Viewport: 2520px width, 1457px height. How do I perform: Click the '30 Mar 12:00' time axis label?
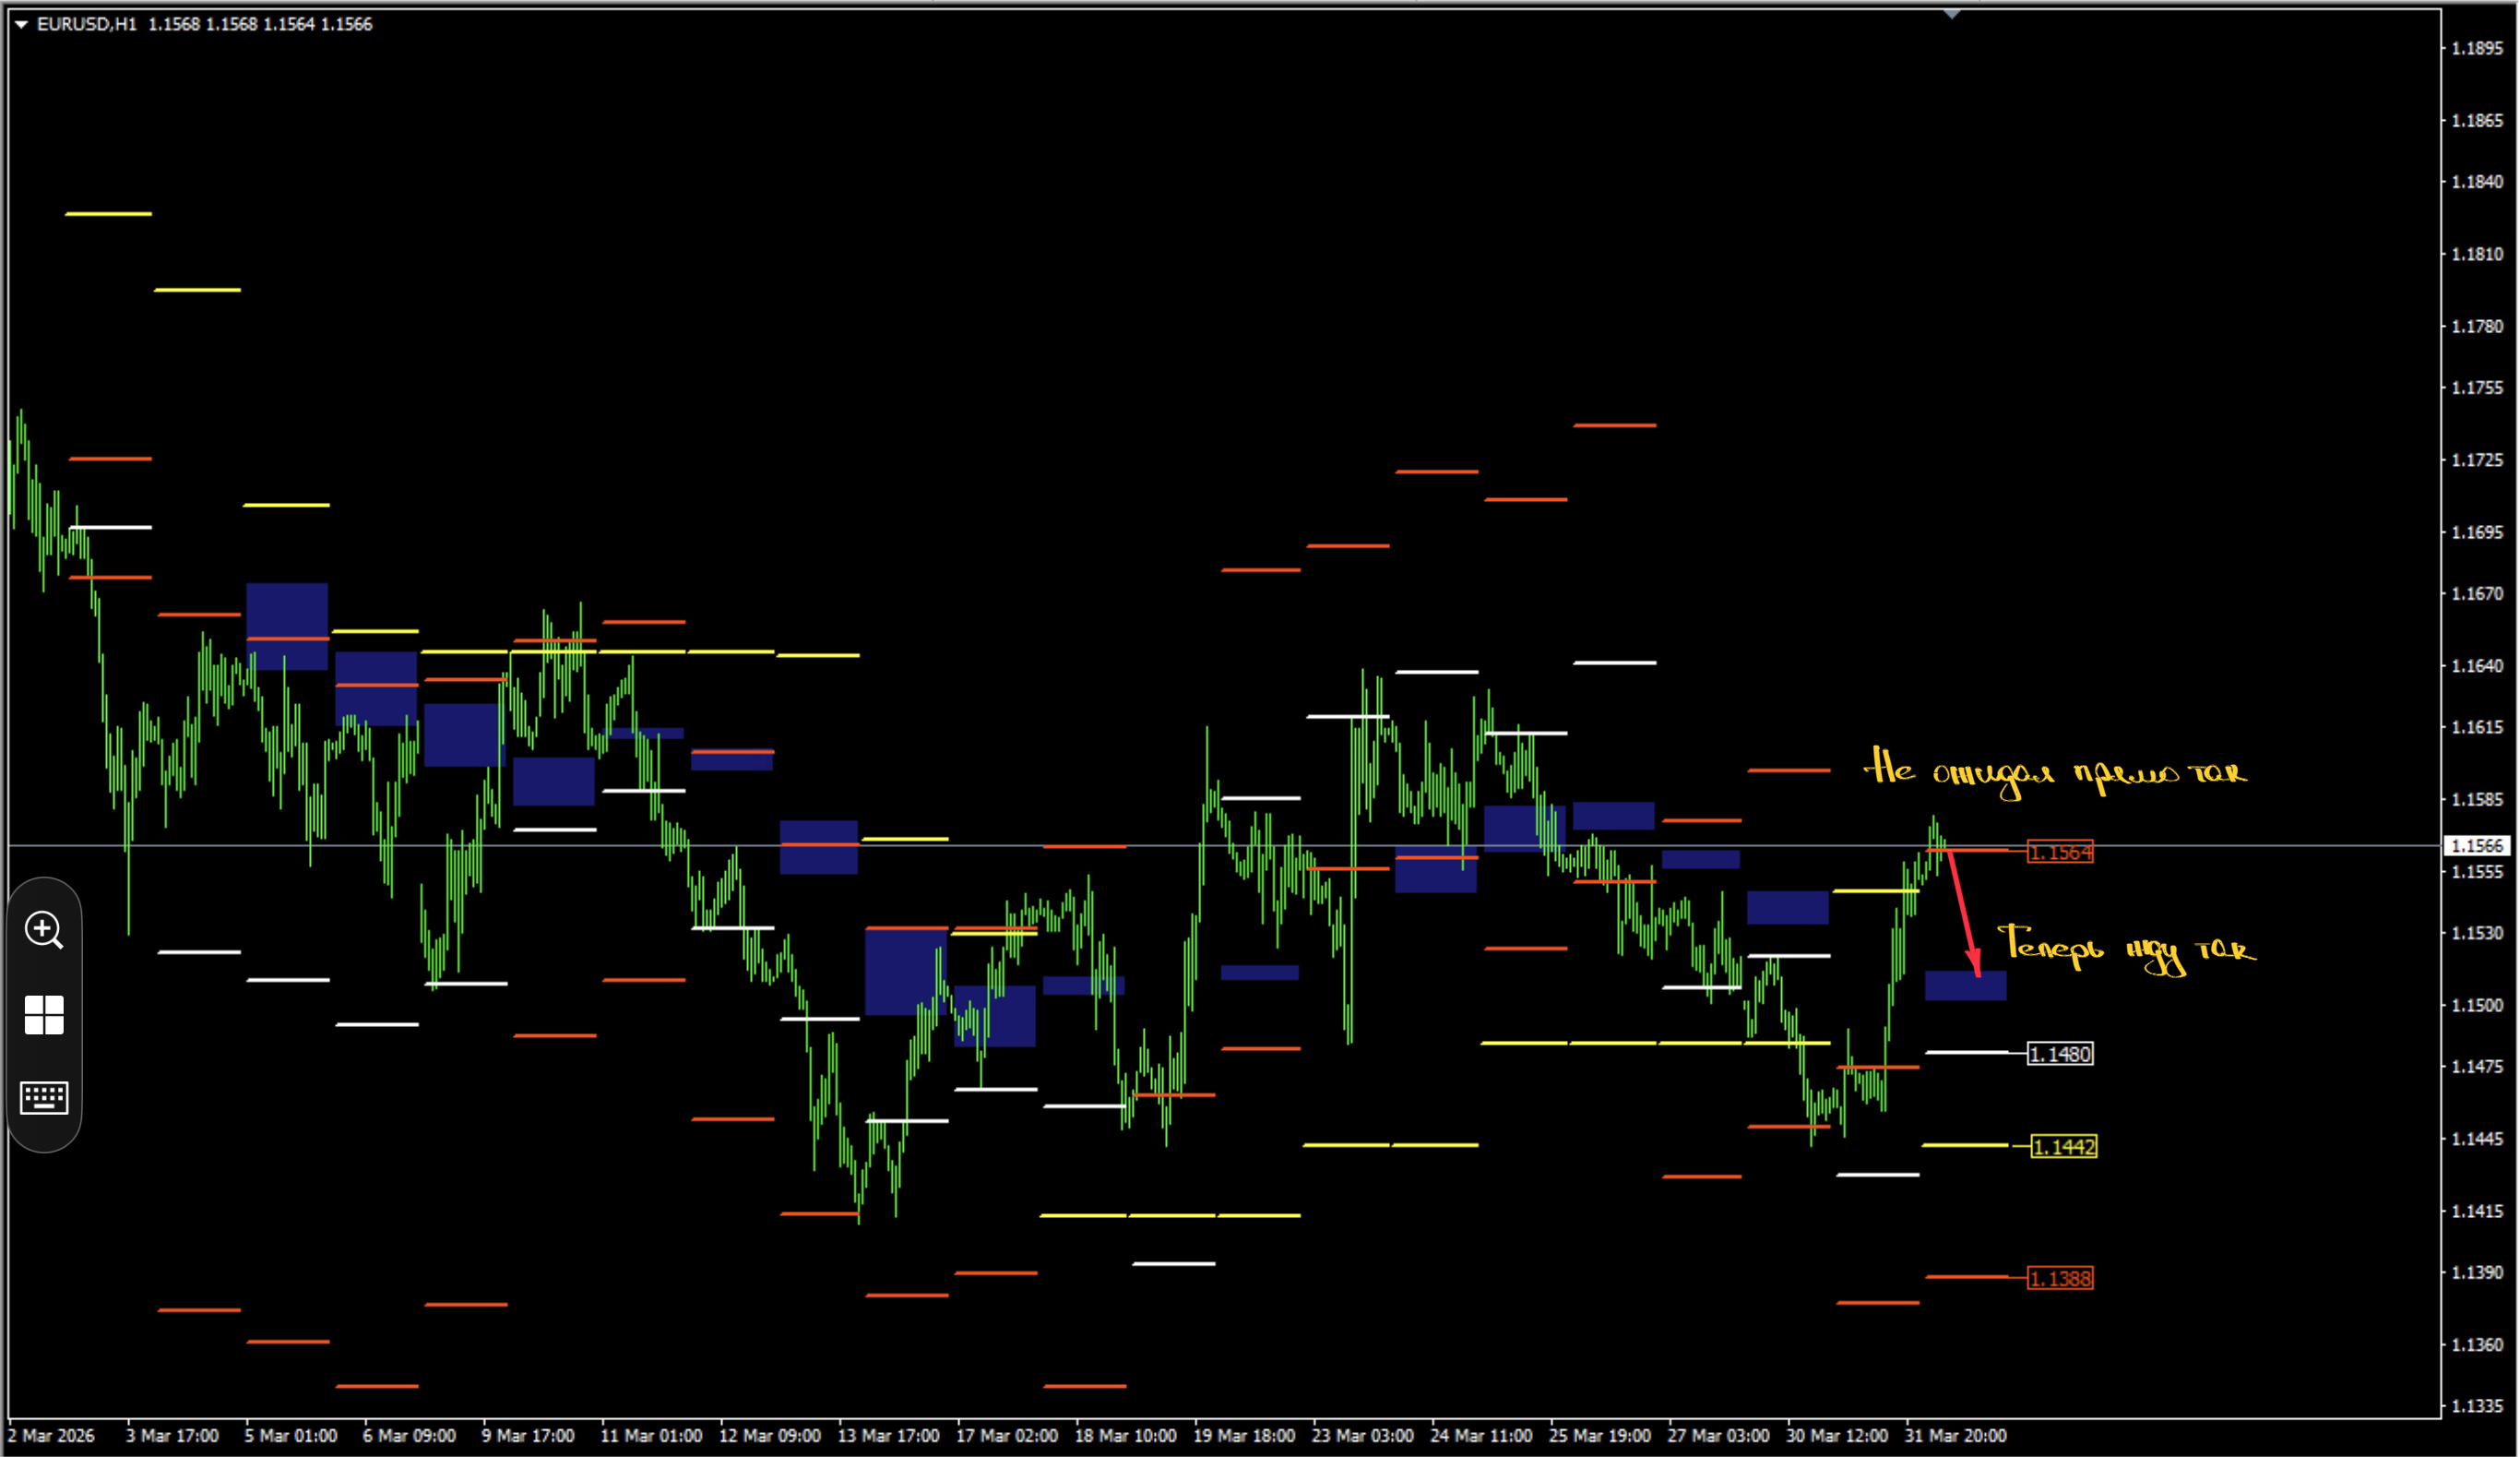coord(1837,1436)
